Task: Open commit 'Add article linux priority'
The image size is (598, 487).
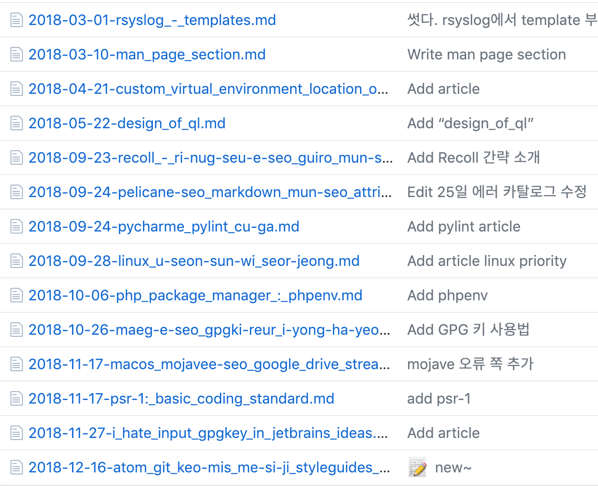Action: point(487,261)
